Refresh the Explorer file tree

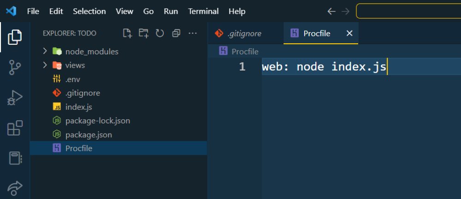[160, 33]
